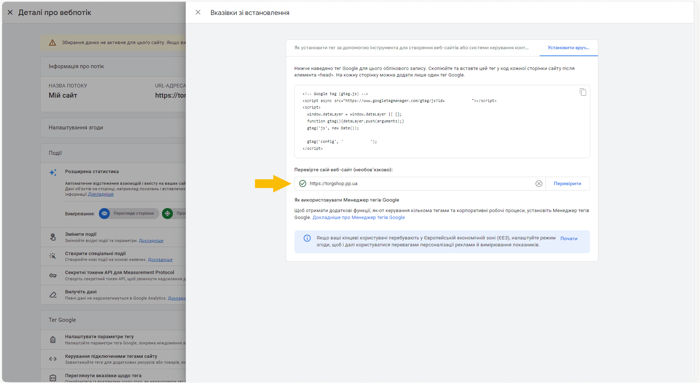Click the Події section heading
700x383 pixels.
pos(55,153)
